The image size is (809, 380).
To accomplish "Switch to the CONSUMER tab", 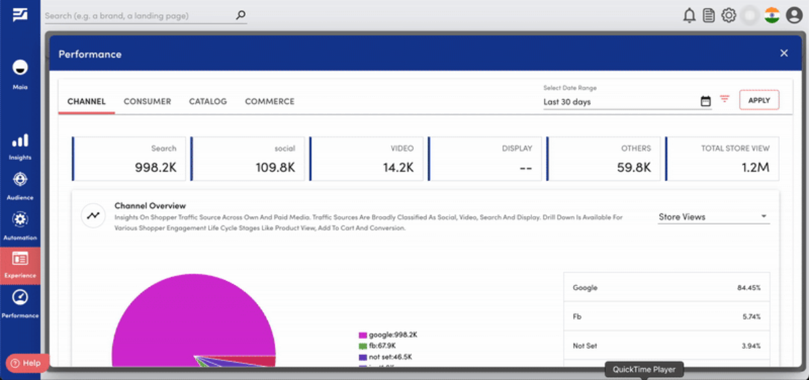I will click(x=147, y=101).
